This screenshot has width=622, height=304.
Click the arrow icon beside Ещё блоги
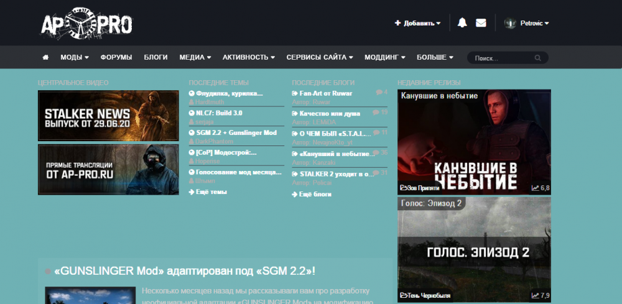295,195
